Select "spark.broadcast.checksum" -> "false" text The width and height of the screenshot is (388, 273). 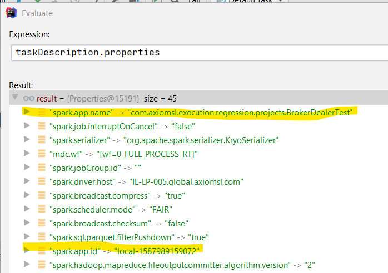119,224
